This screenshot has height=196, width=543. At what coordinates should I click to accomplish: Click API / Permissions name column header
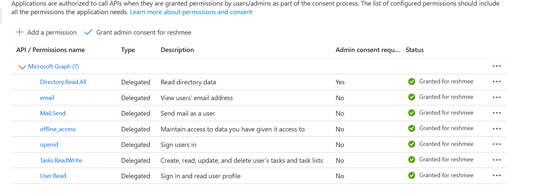pos(51,50)
